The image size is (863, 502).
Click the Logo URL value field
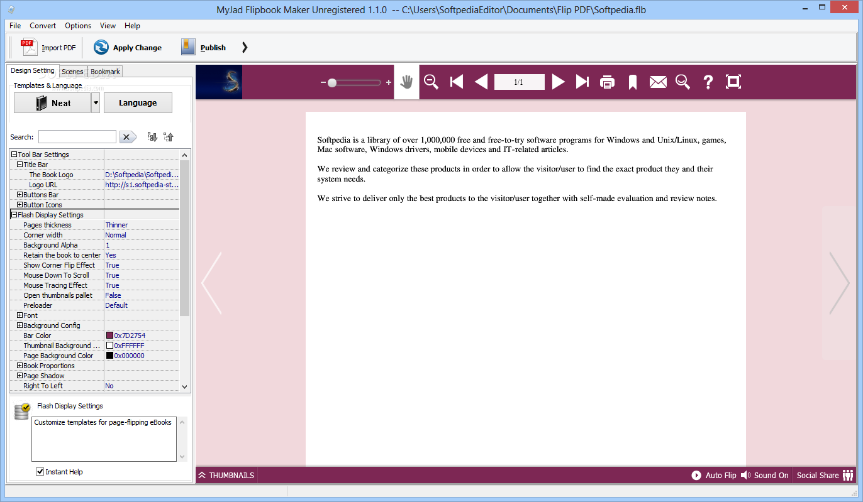[142, 185]
